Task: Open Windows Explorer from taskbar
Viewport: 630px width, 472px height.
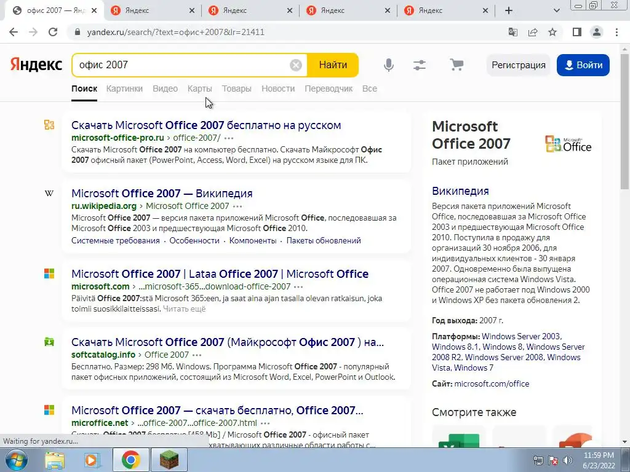Action: 54,460
